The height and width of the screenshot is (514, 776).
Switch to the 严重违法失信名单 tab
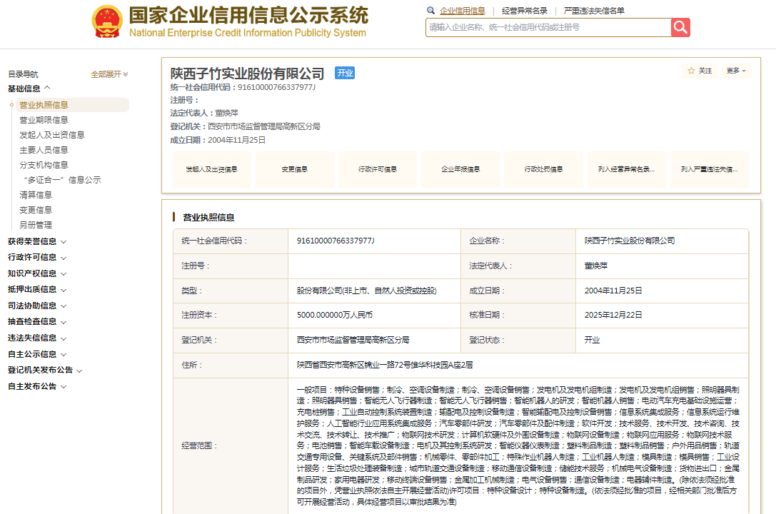[x=594, y=11]
